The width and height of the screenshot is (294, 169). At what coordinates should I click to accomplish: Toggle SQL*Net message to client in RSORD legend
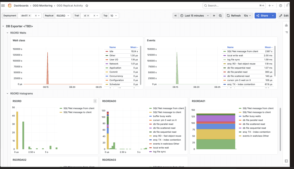(x=77, y=112)
